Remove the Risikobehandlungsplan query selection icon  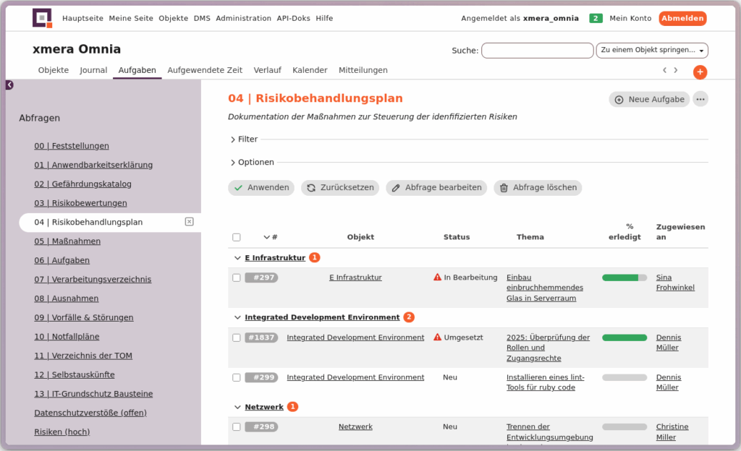click(x=189, y=222)
